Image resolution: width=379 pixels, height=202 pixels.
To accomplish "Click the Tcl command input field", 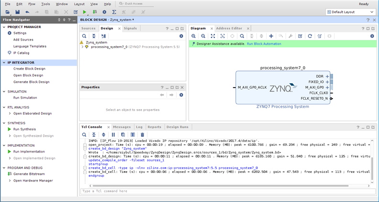I will coord(225,191).
